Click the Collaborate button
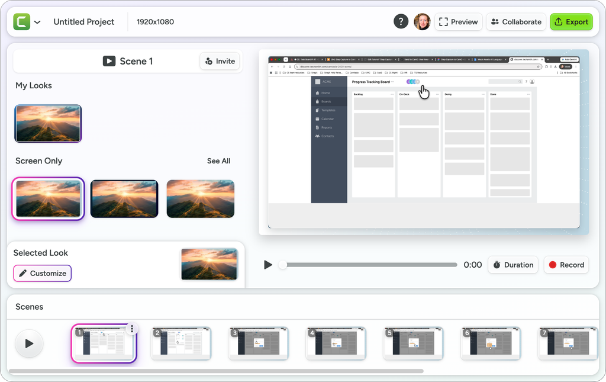606x382 pixels. [516, 22]
